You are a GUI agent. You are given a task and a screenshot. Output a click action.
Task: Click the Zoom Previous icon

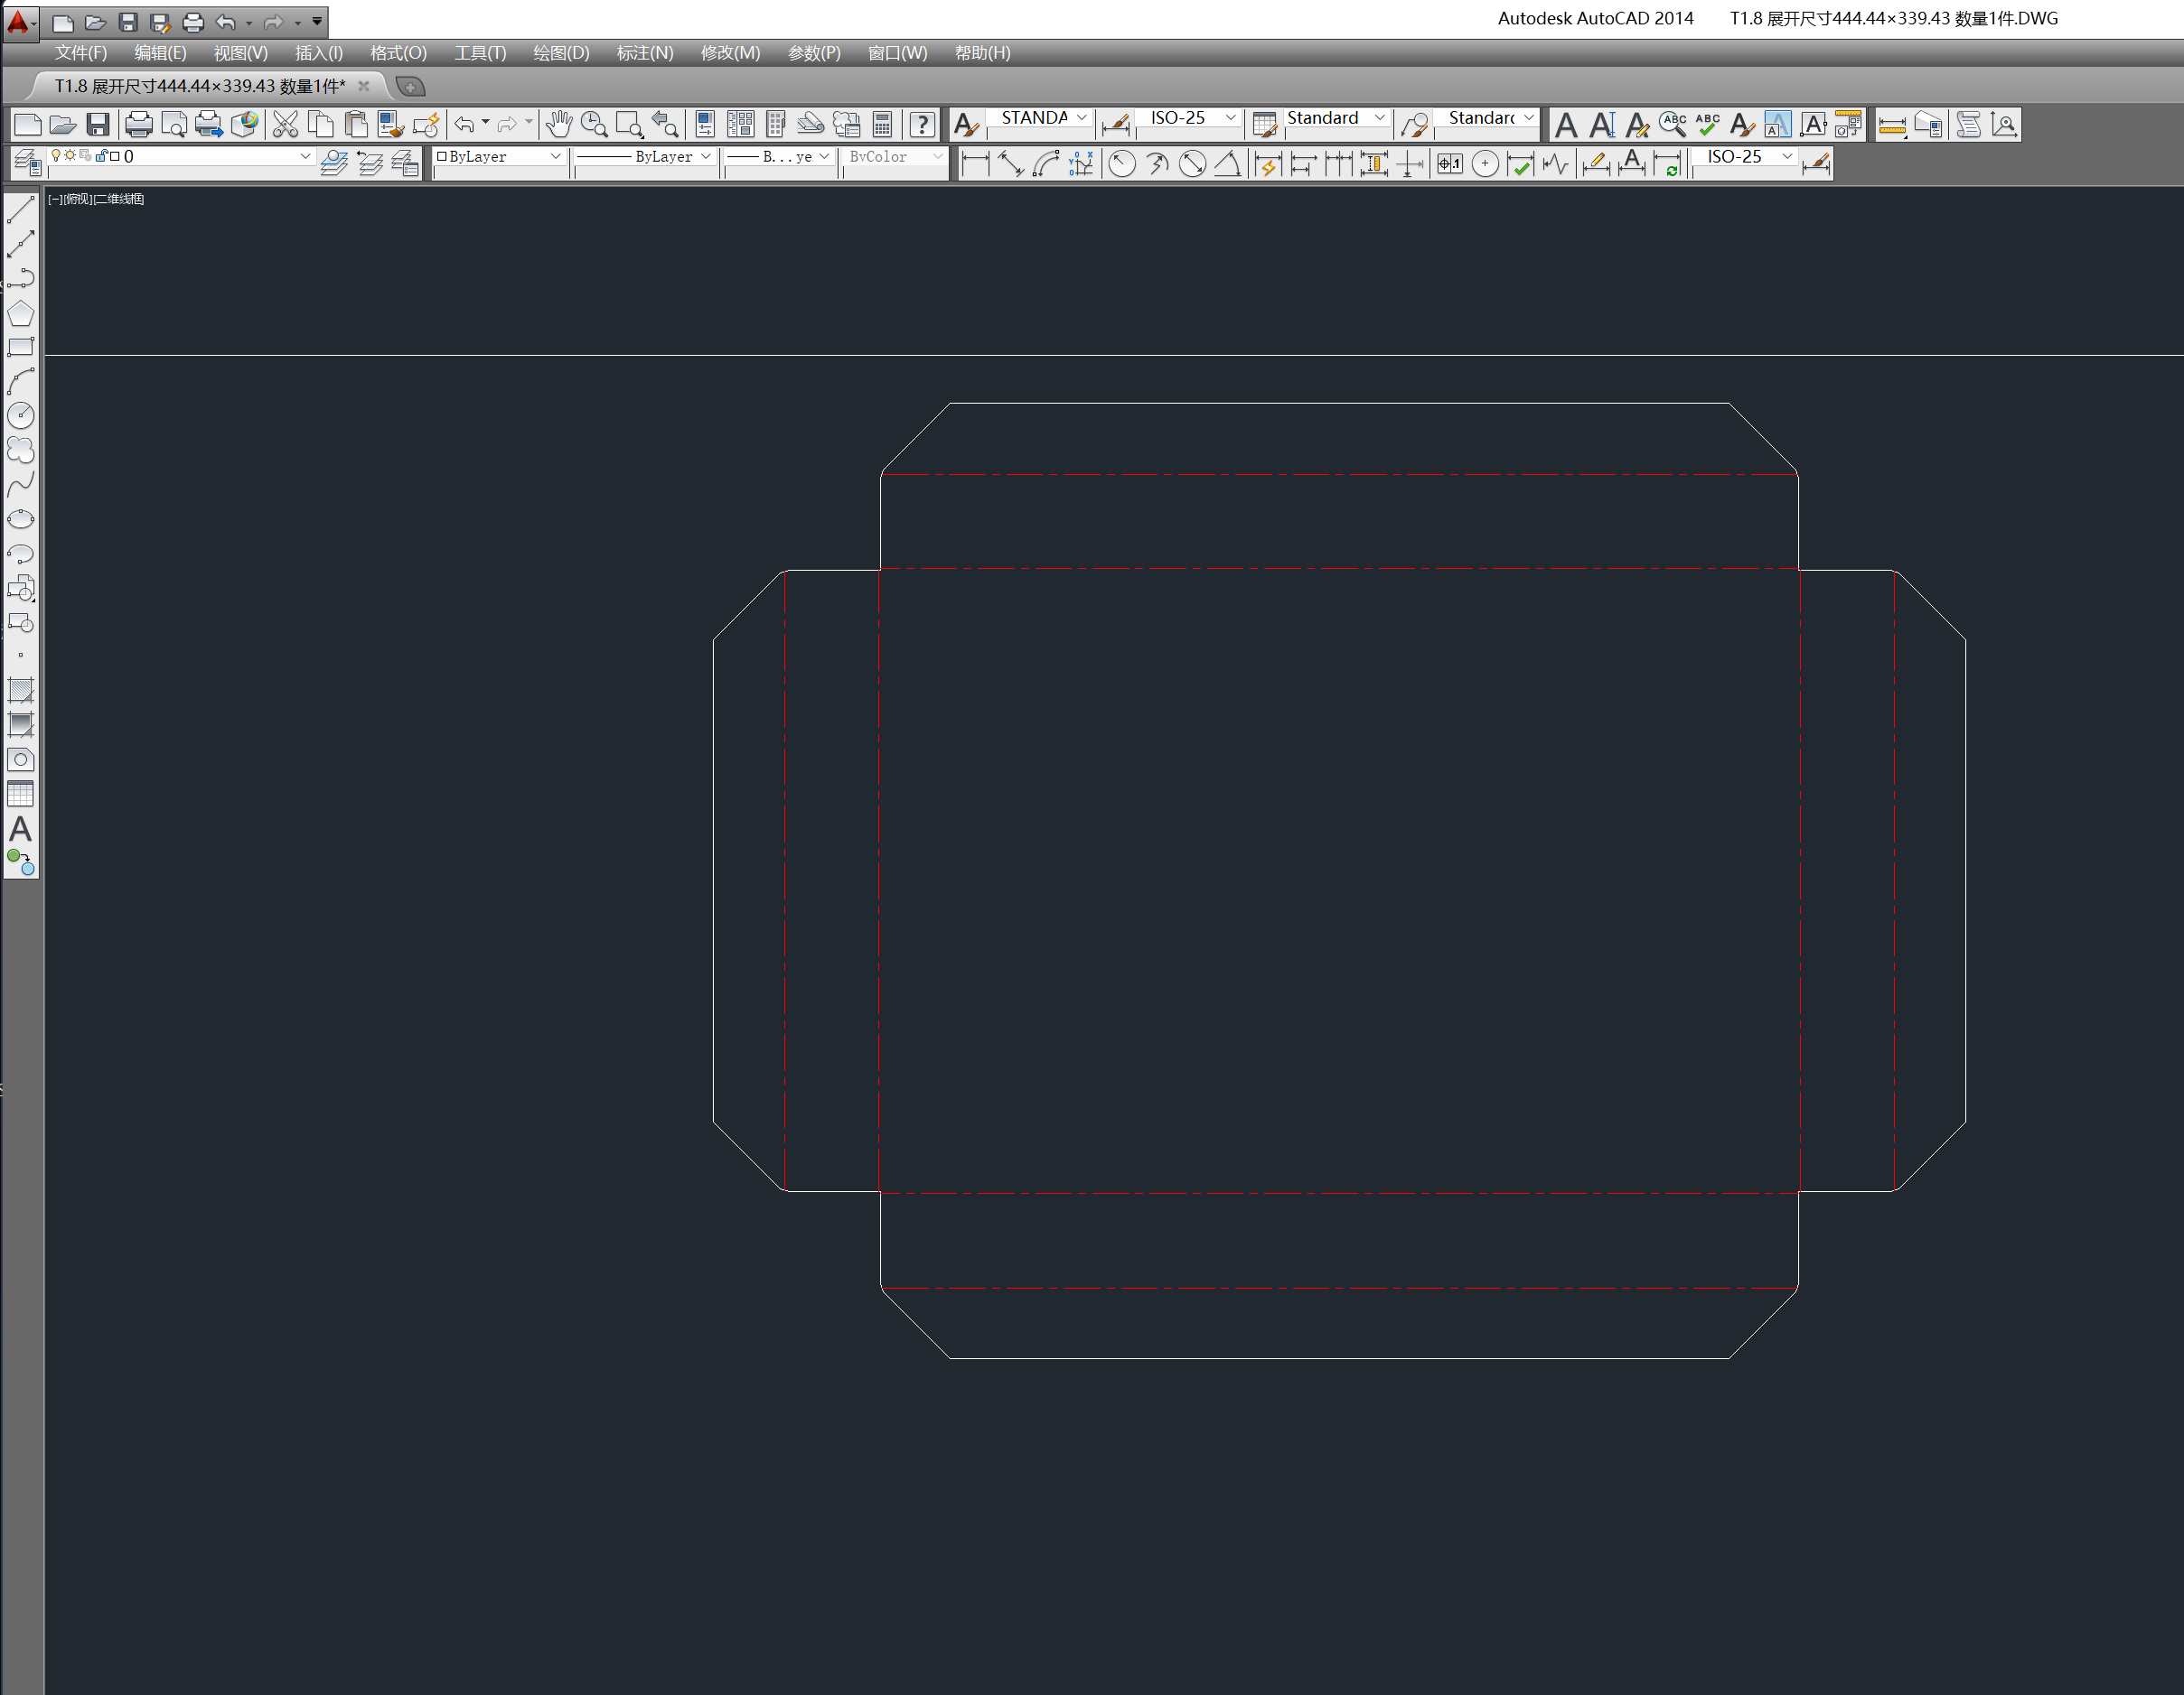click(664, 124)
